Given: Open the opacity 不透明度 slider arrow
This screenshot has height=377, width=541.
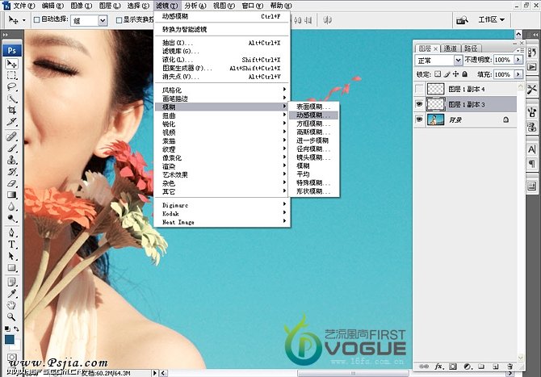Looking at the screenshot, I should 516,61.
